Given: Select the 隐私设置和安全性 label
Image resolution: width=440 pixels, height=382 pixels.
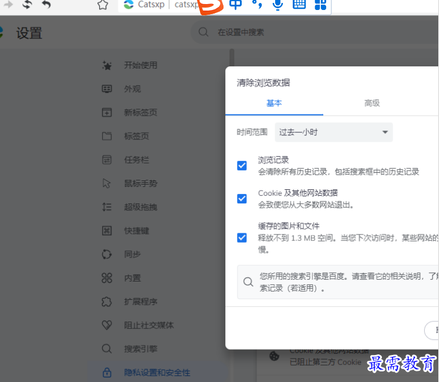Looking at the screenshot, I should (x=157, y=373).
